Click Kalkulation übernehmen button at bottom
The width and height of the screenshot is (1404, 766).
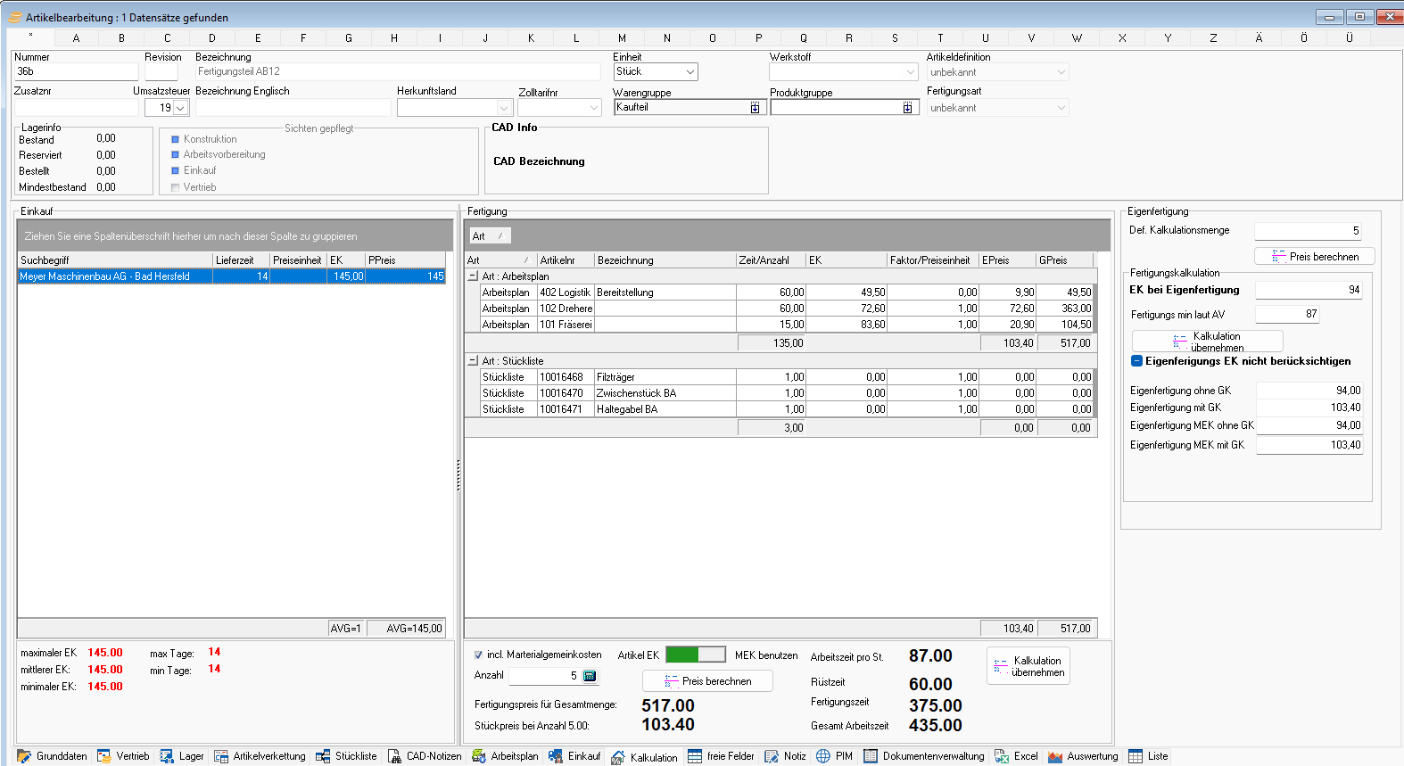coord(1028,666)
